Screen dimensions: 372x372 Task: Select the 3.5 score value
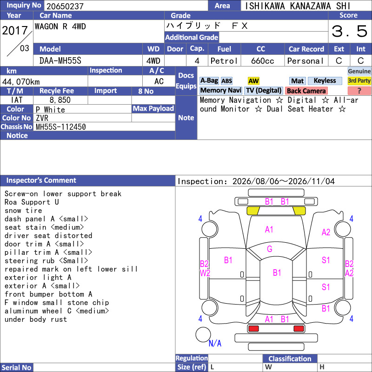pos(349,31)
